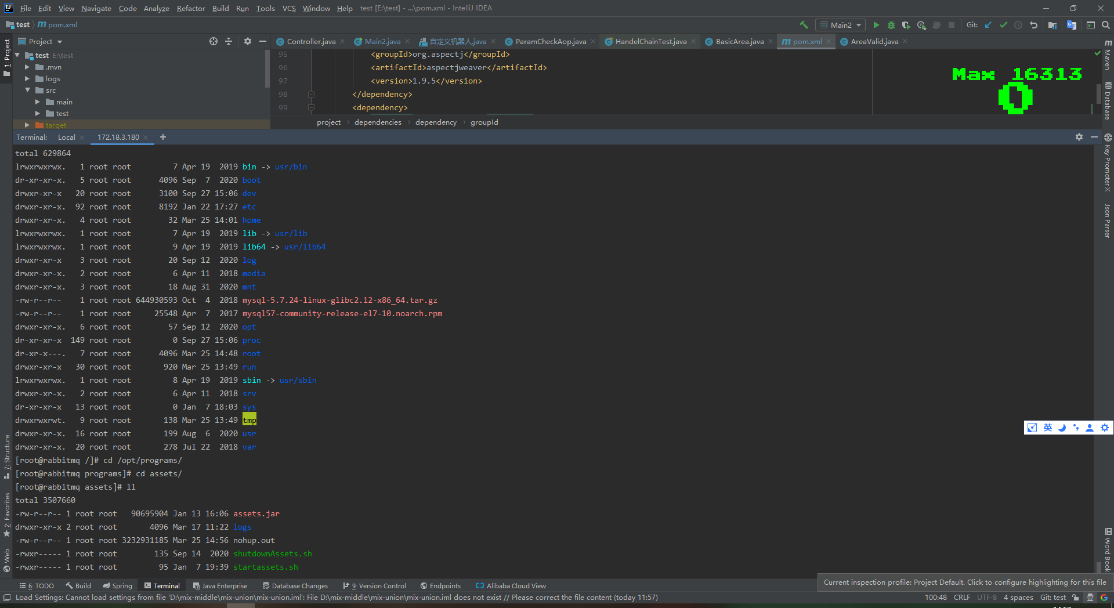Image resolution: width=1114 pixels, height=608 pixels.
Task: Toggle the Favorites tool window stripe
Action: coord(7,515)
